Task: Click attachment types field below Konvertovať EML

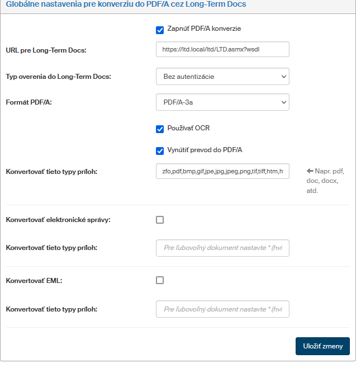Action: 222,309
